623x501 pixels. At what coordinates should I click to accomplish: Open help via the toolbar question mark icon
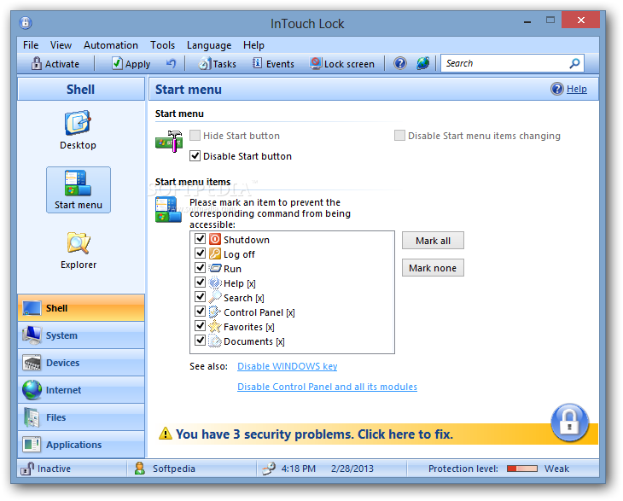point(400,63)
